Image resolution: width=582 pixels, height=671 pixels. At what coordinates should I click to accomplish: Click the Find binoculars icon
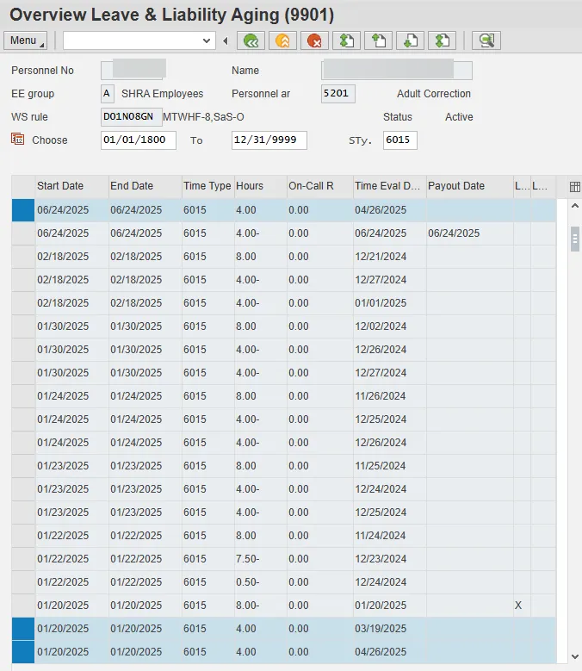pos(486,40)
